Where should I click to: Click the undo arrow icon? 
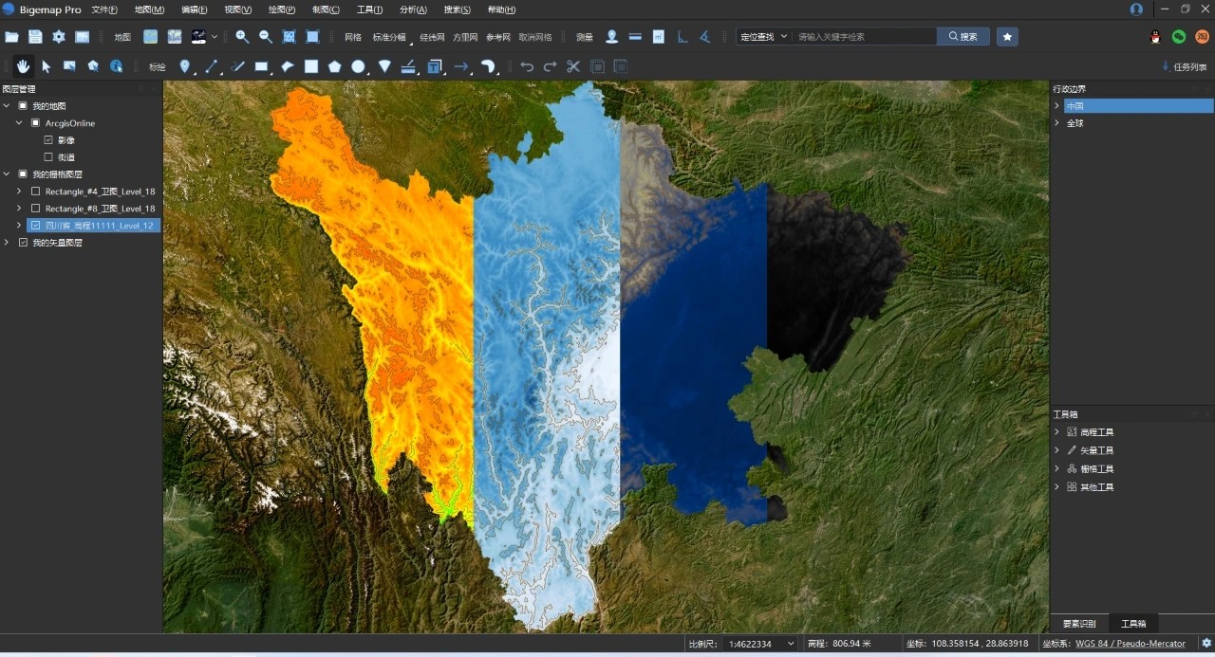click(527, 66)
